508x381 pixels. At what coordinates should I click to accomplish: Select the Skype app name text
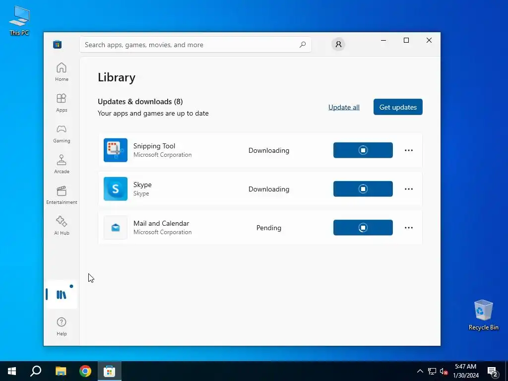142,185
